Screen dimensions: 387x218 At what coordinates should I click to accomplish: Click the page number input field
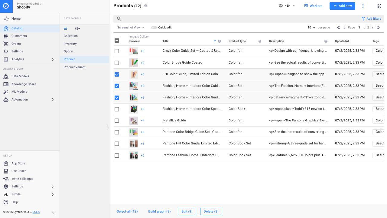[359, 28]
